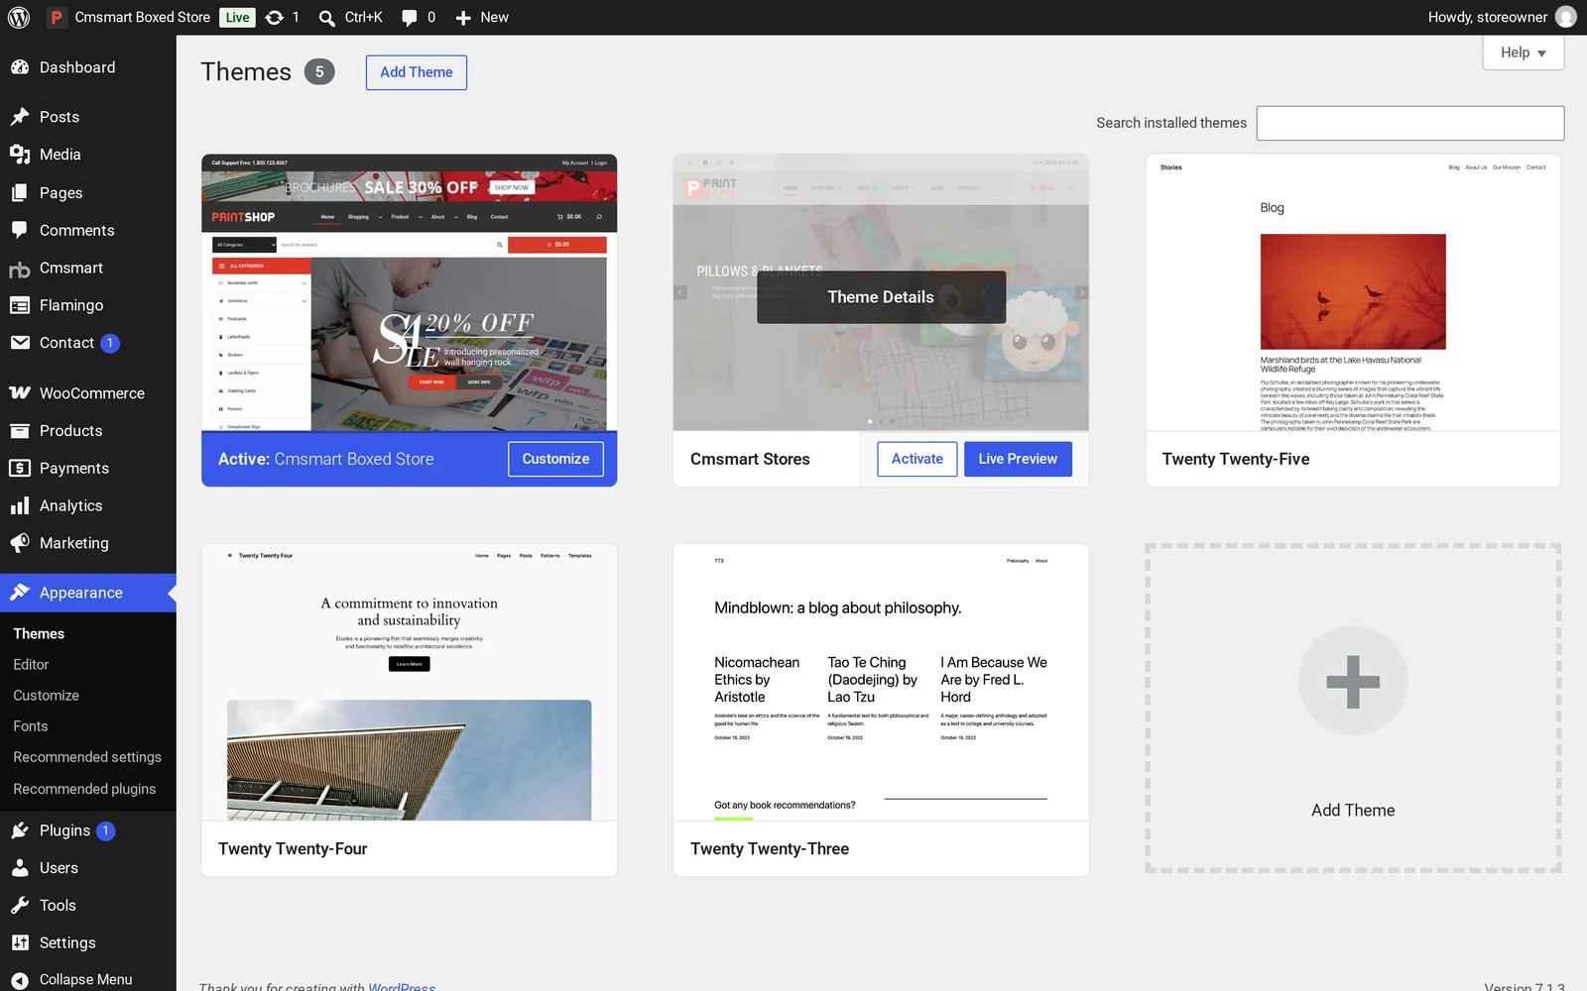Open the Contact menu with badge
The image size is (1587, 991).
[x=88, y=343]
